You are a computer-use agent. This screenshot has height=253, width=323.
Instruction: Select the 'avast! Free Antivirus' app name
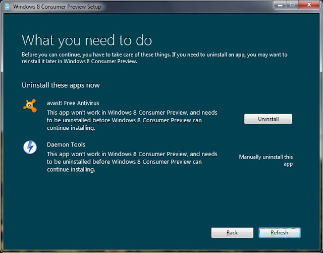[73, 103]
